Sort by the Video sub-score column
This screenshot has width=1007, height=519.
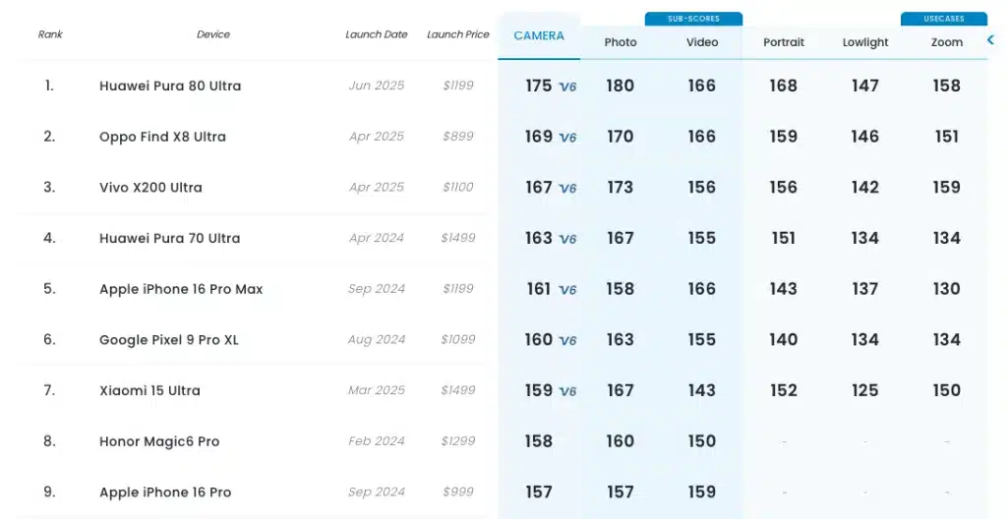coord(702,42)
